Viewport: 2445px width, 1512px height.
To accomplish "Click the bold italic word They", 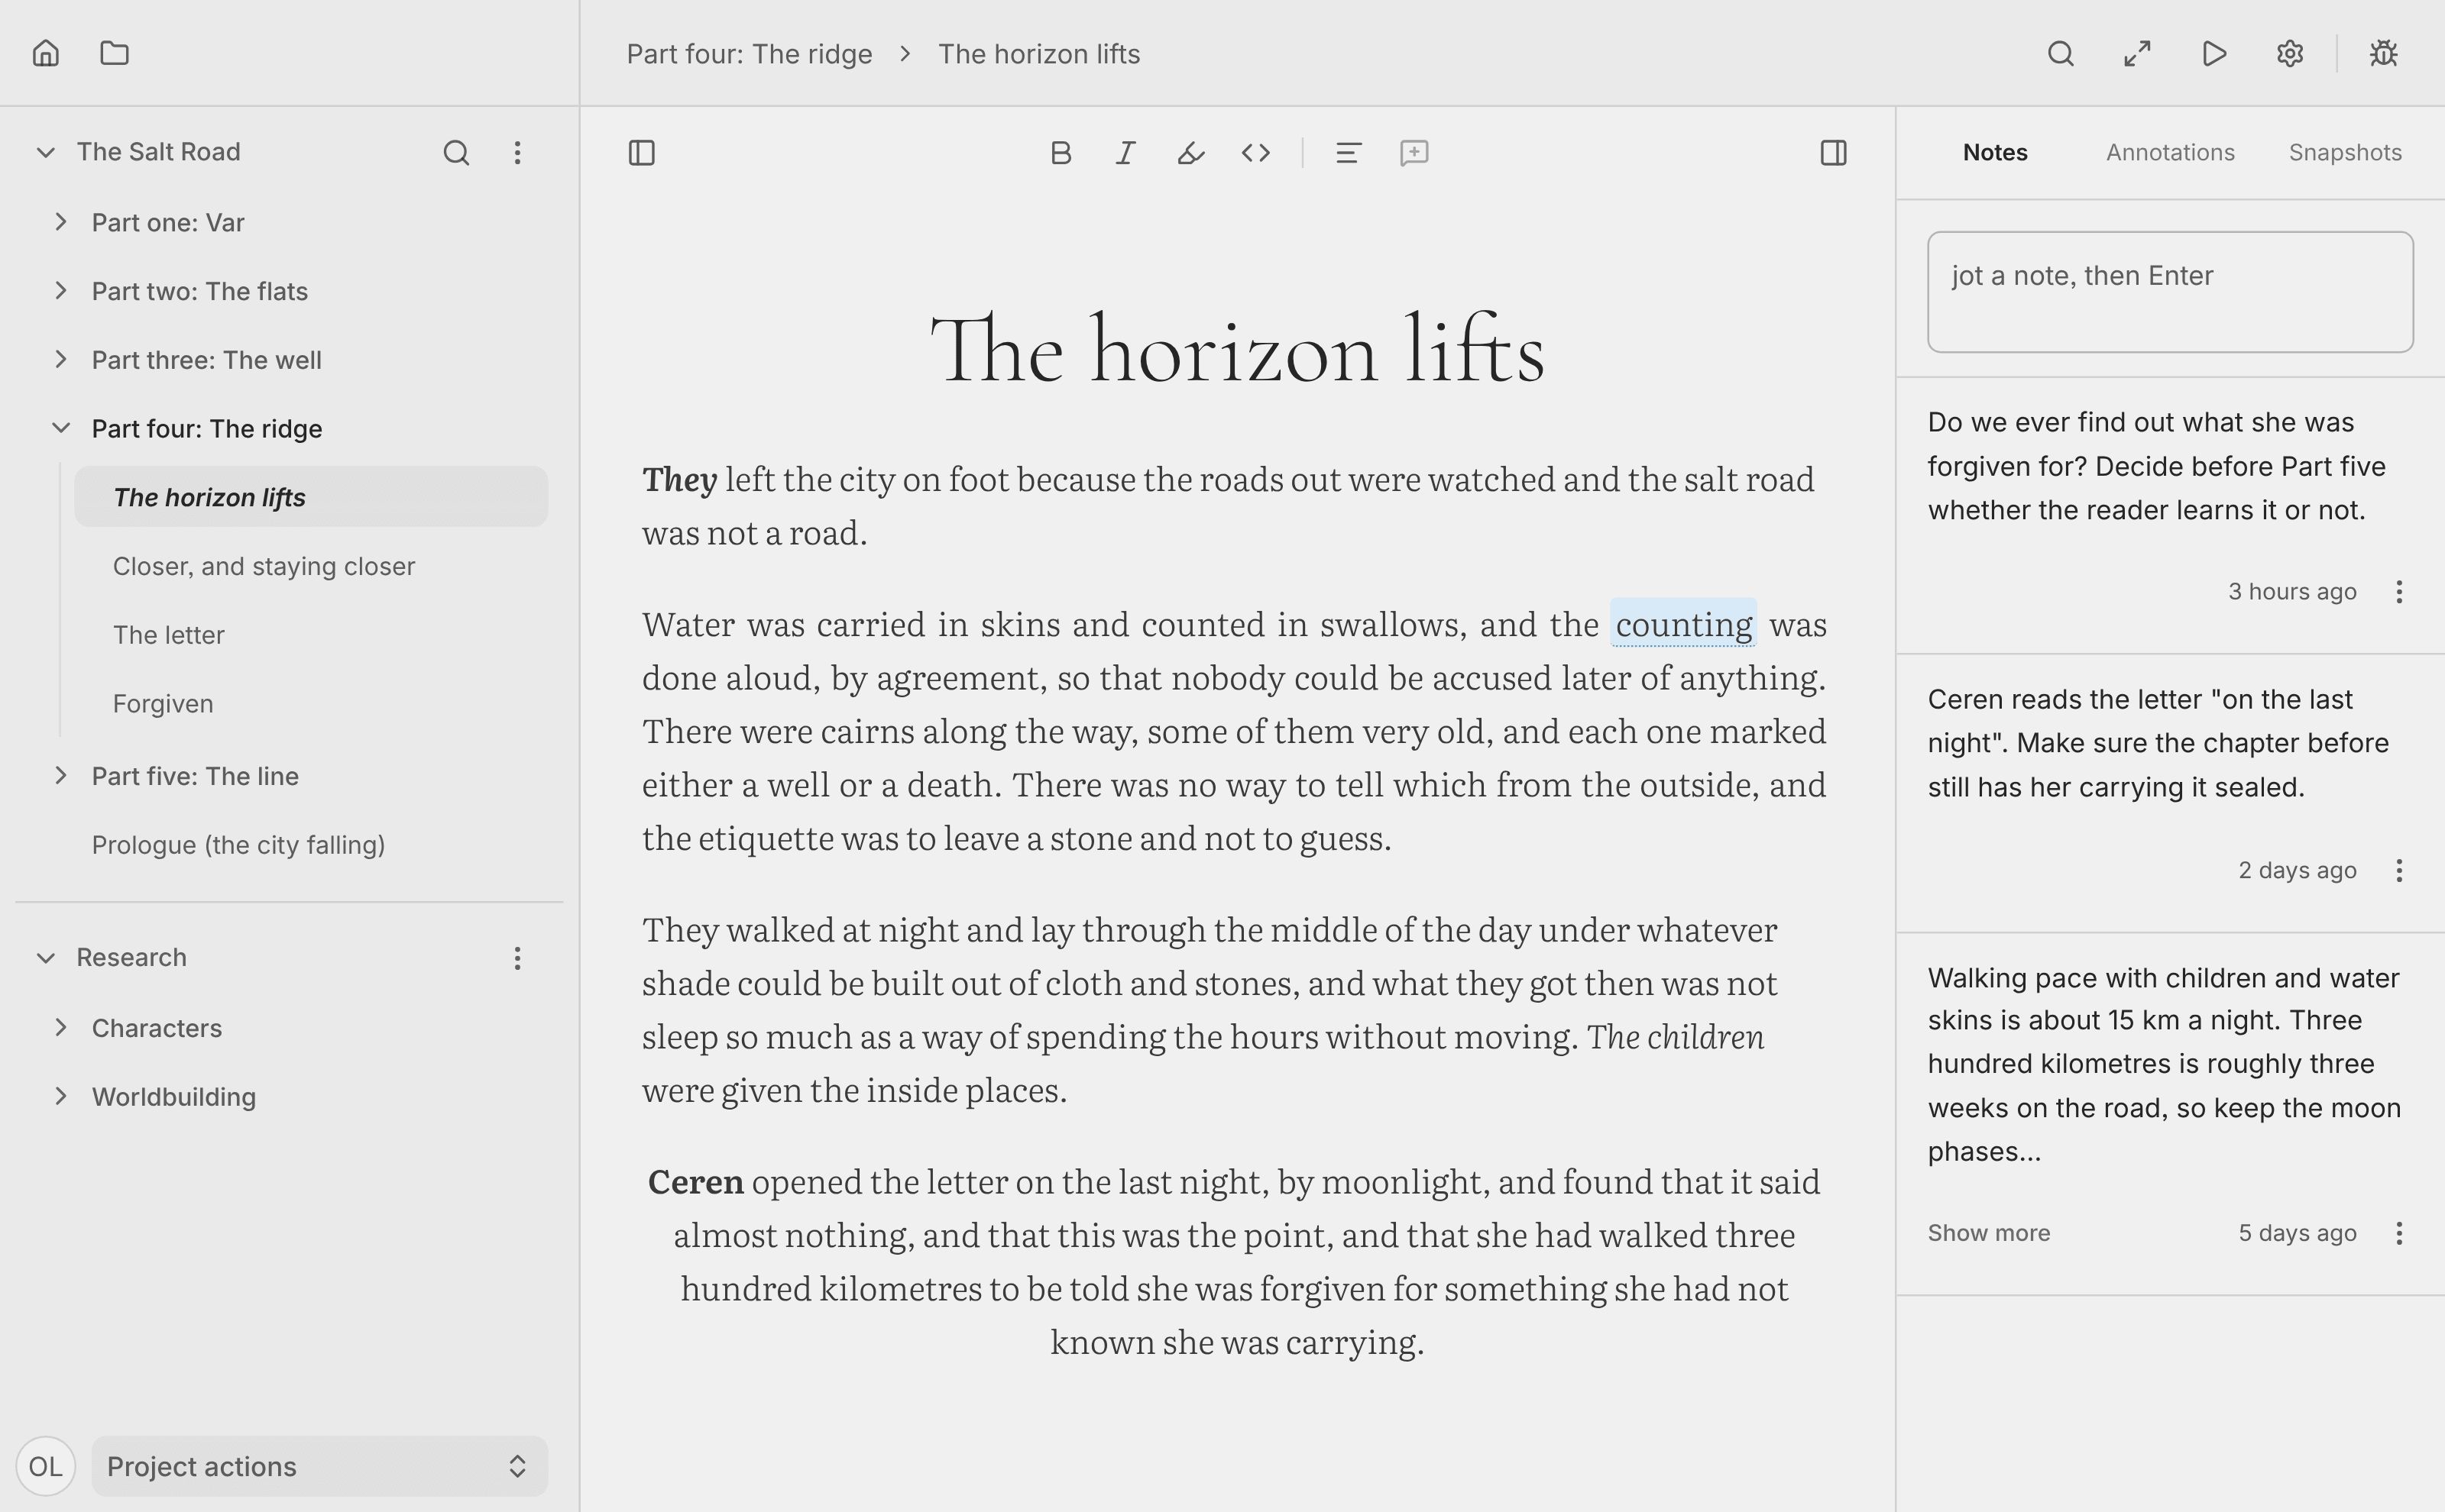I will (x=679, y=480).
